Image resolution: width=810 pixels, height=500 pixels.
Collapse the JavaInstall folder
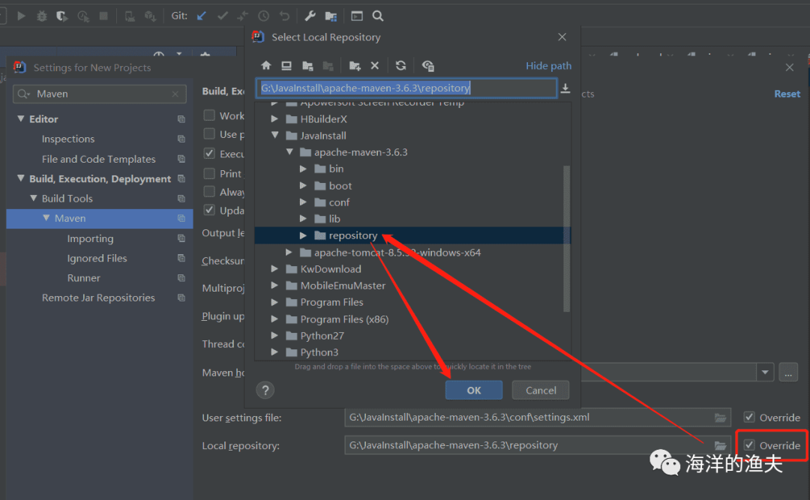(274, 136)
